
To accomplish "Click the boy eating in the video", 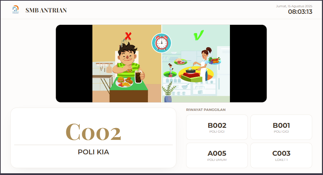I will pos(128,62).
